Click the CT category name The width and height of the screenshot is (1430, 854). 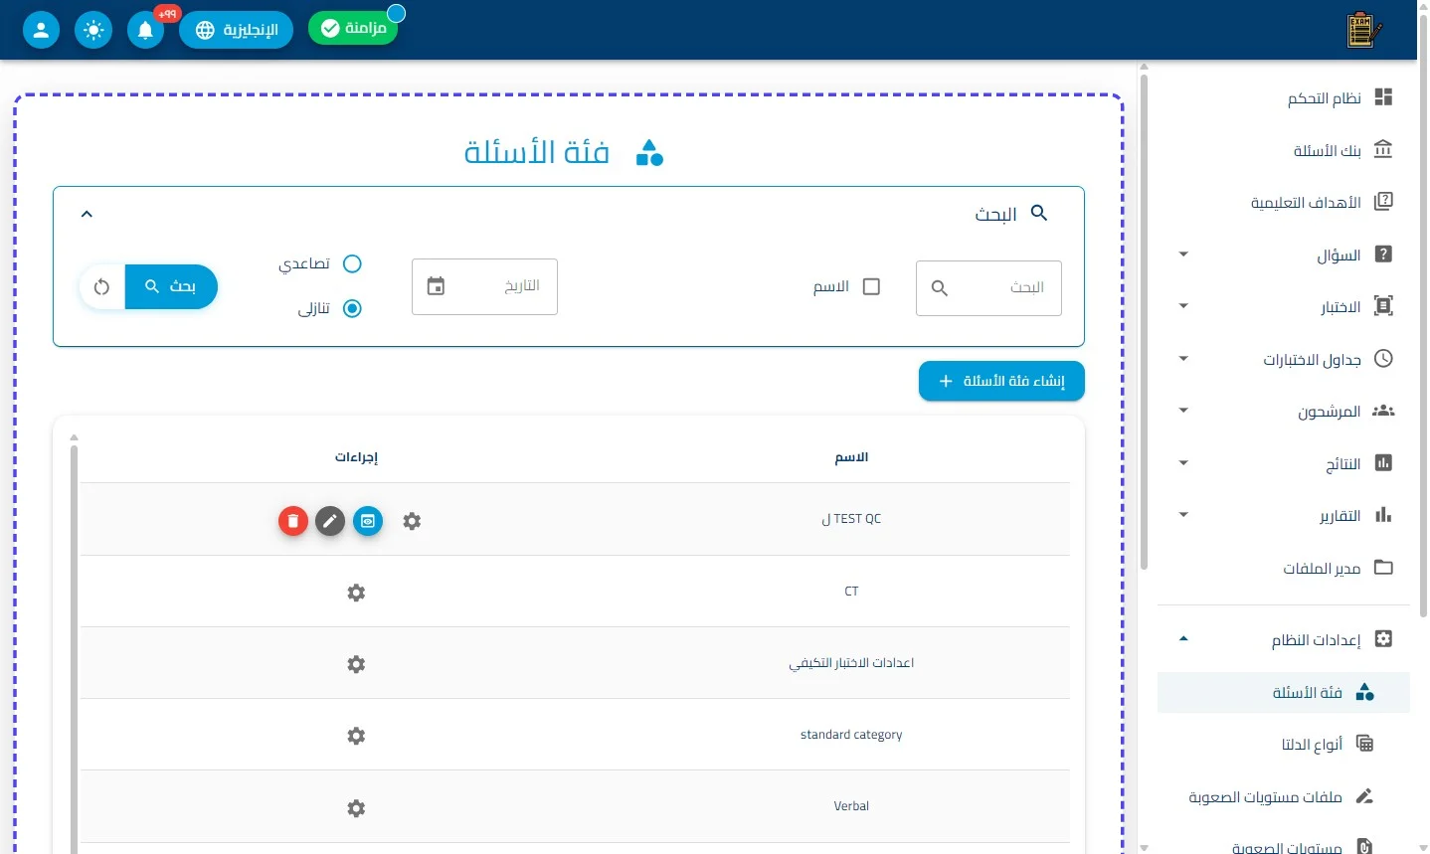851,592
